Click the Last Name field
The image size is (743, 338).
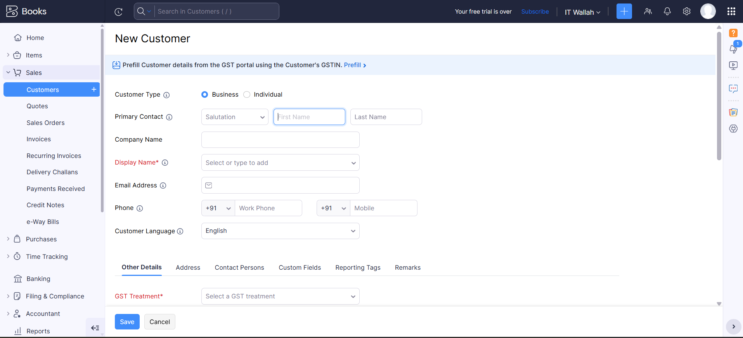click(x=386, y=117)
